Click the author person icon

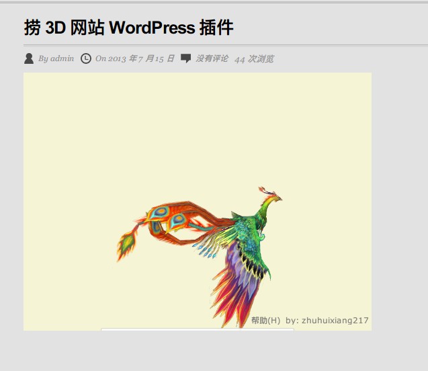(x=29, y=58)
